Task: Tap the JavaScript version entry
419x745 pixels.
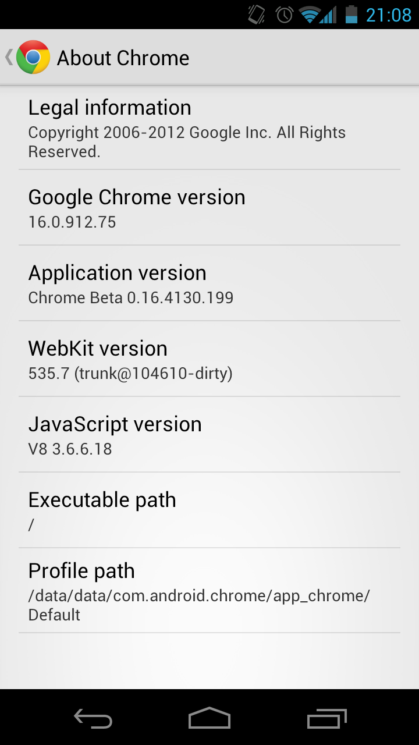Action: [210, 435]
